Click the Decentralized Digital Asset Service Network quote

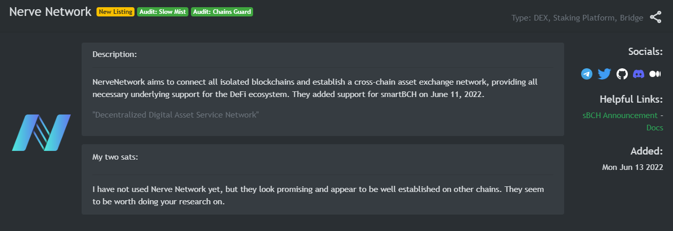(x=176, y=114)
